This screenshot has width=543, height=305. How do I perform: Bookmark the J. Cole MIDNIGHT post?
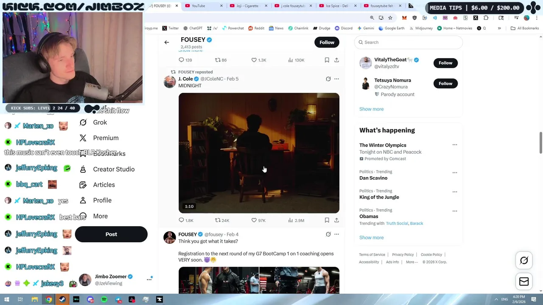pos(327,220)
